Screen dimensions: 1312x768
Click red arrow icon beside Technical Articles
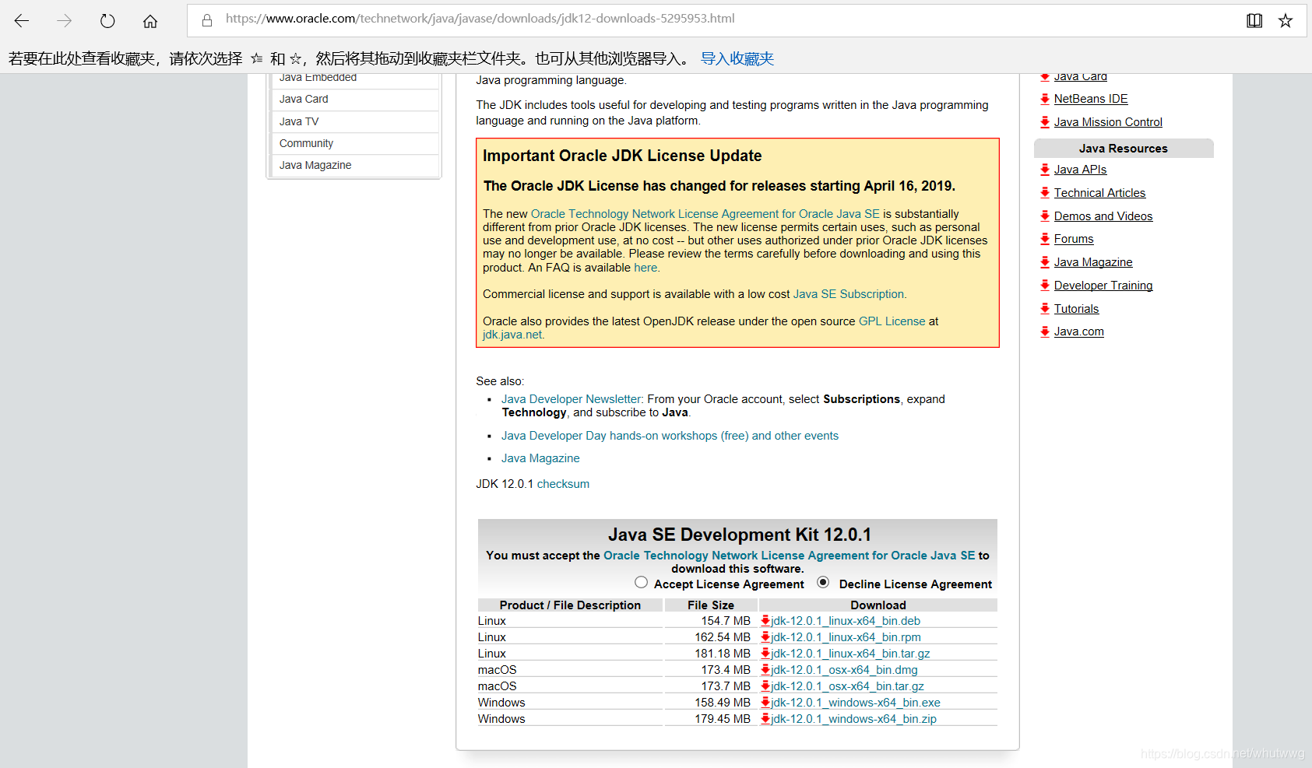(x=1045, y=193)
